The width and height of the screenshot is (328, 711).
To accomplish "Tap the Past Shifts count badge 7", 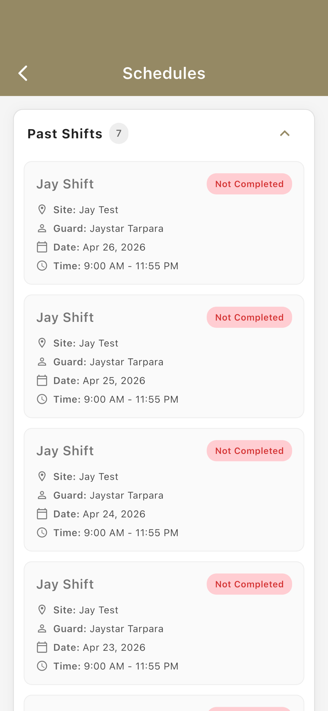I will 119,133.
